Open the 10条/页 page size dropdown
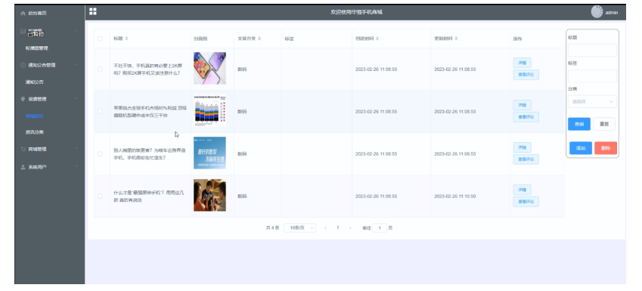Image resolution: width=642 pixels, height=291 pixels. coord(299,228)
